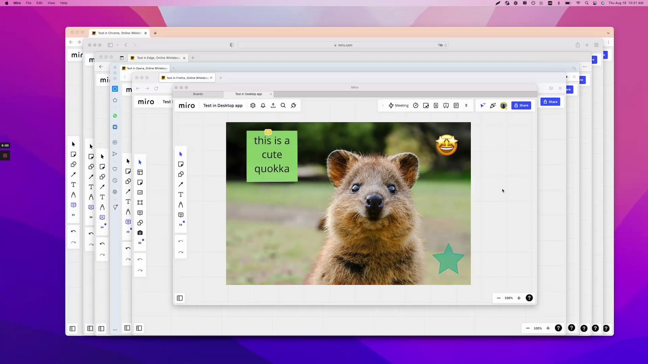The height and width of the screenshot is (364, 648).
Task: Open the notifications bell in the Desktop app
Action: (263, 106)
